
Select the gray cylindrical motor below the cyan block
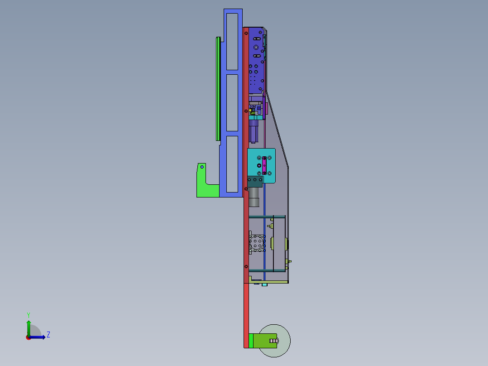pyautogui.click(x=254, y=197)
